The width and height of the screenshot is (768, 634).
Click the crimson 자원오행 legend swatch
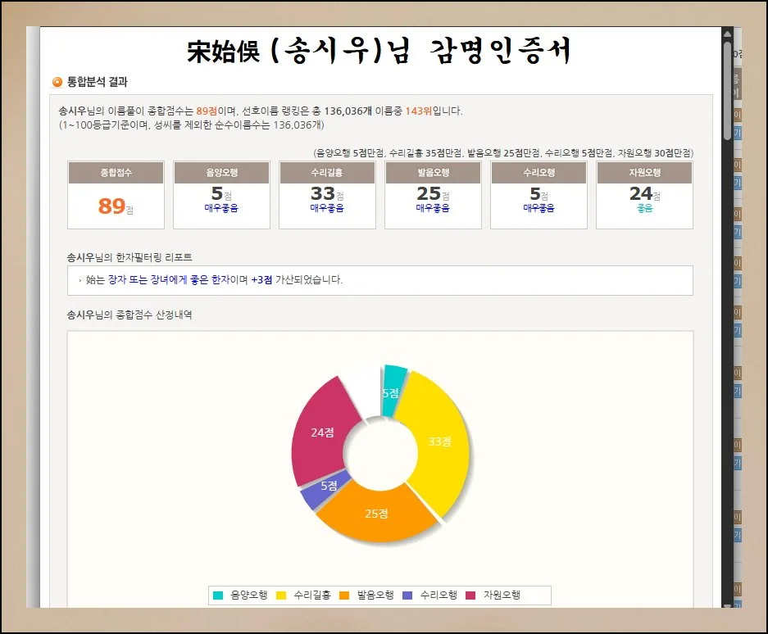[470, 596]
